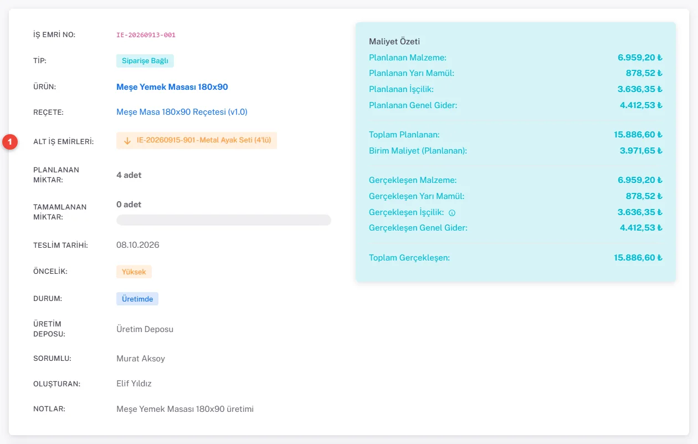
Task: Click the info icon beside Gerçekleşen İşçilik
Action: (x=452, y=212)
